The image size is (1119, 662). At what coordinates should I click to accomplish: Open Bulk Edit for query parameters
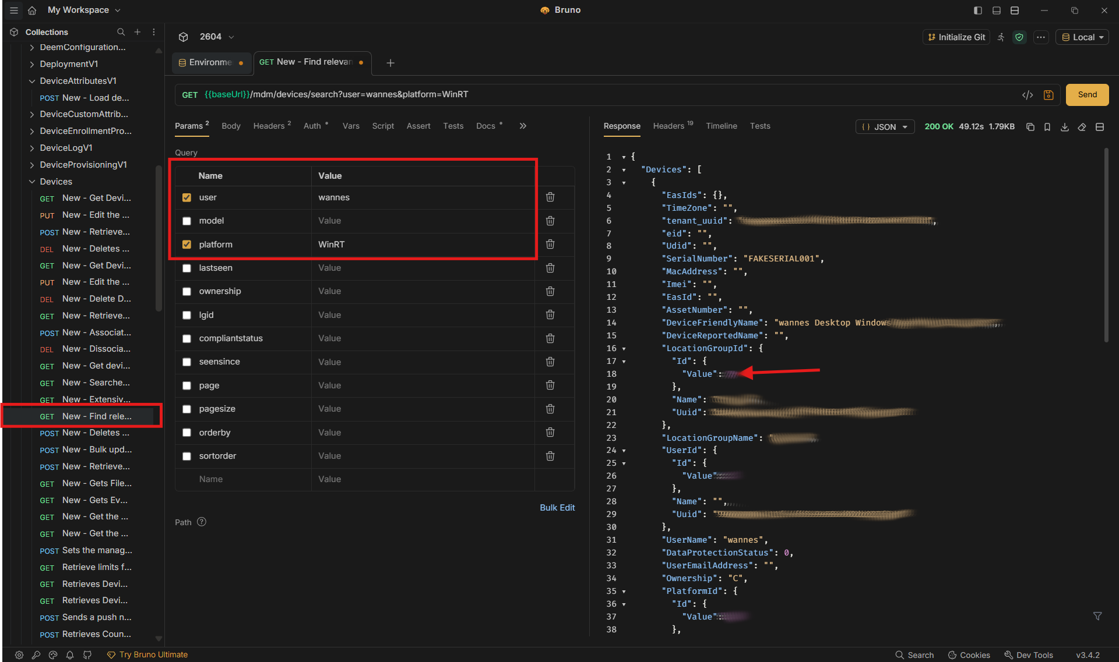(x=557, y=508)
